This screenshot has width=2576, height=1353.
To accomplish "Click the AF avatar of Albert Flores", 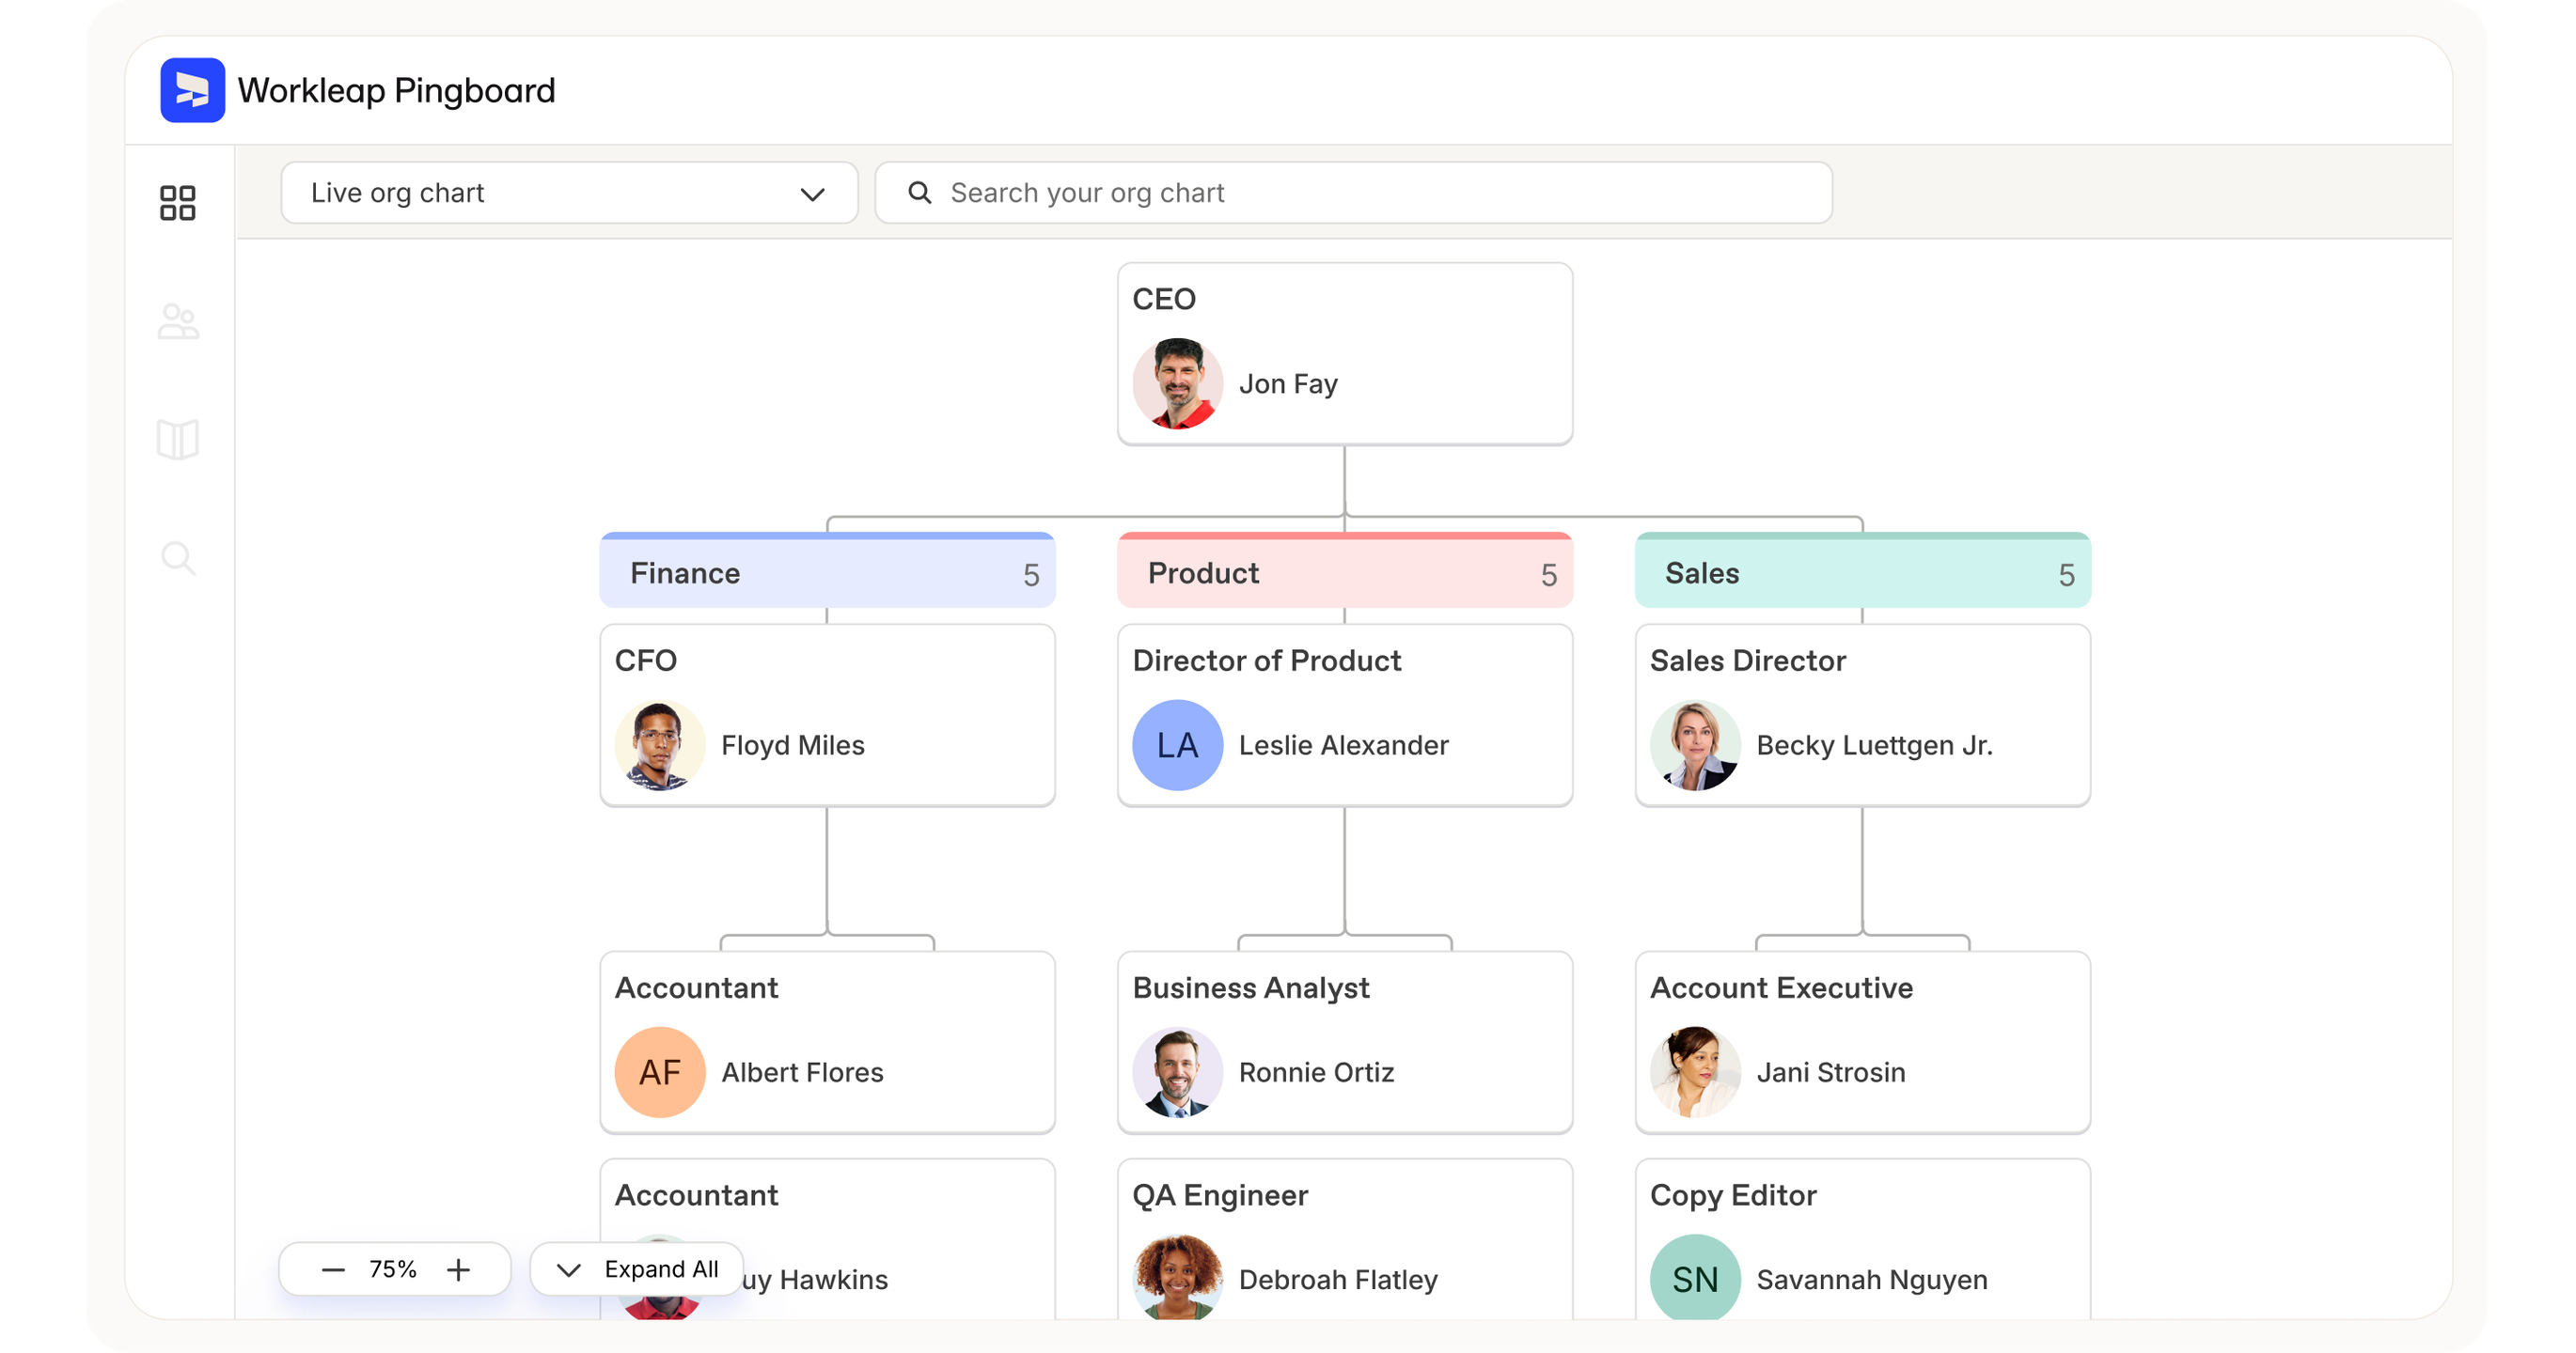I will click(x=660, y=1072).
